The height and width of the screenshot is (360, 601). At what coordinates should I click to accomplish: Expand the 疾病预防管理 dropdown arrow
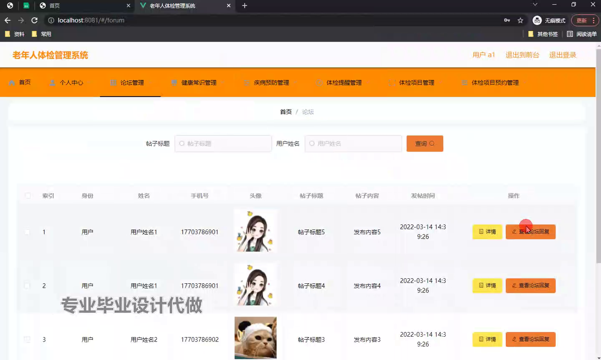click(295, 83)
